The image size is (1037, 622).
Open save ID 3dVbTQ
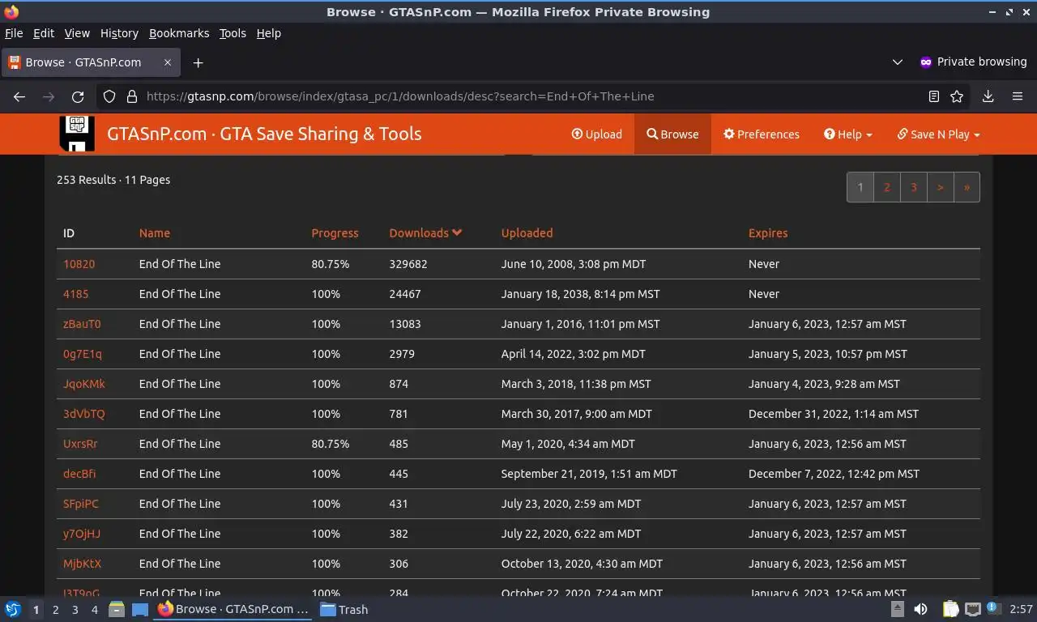click(84, 414)
